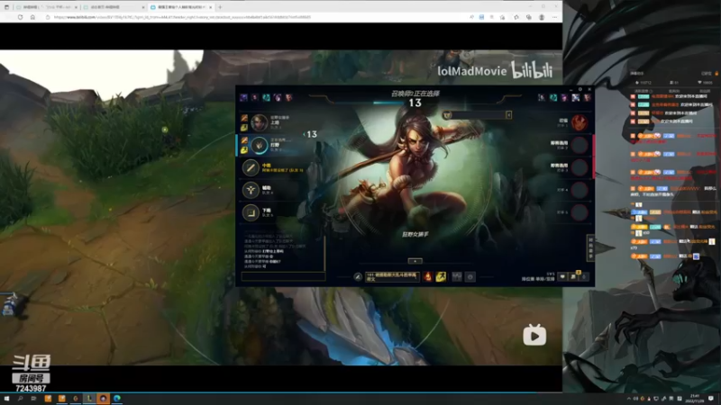Open the browser profile avatar
Image resolution: width=721 pixels, height=405 pixels.
pos(542,17)
